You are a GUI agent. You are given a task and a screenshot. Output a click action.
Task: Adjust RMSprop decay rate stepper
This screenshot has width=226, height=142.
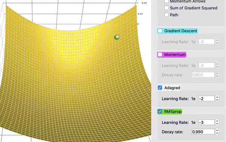coord(217,132)
